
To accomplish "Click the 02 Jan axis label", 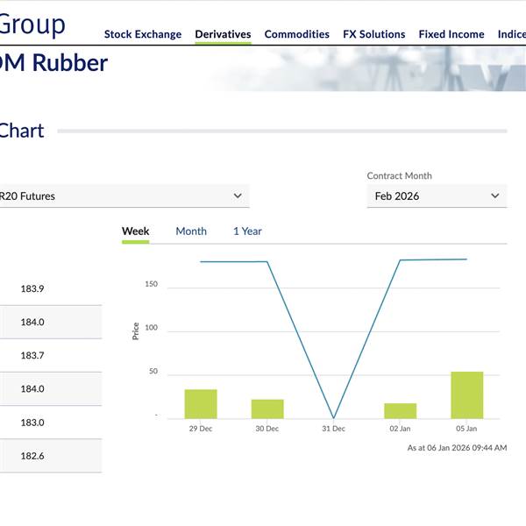I will click(400, 429).
